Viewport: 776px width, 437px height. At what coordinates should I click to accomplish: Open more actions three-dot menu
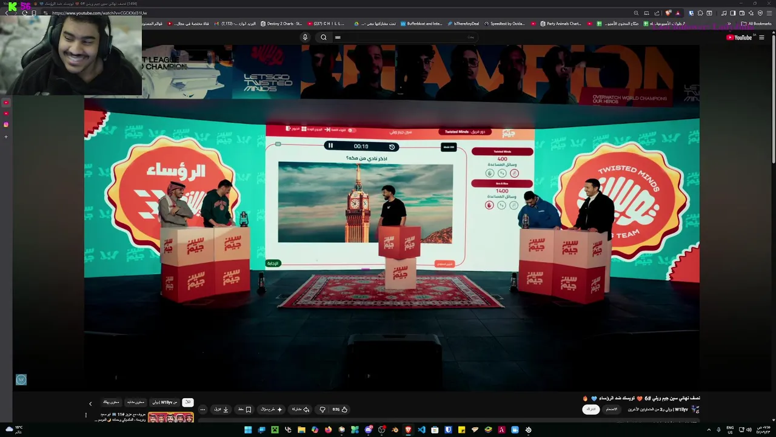[202, 409]
